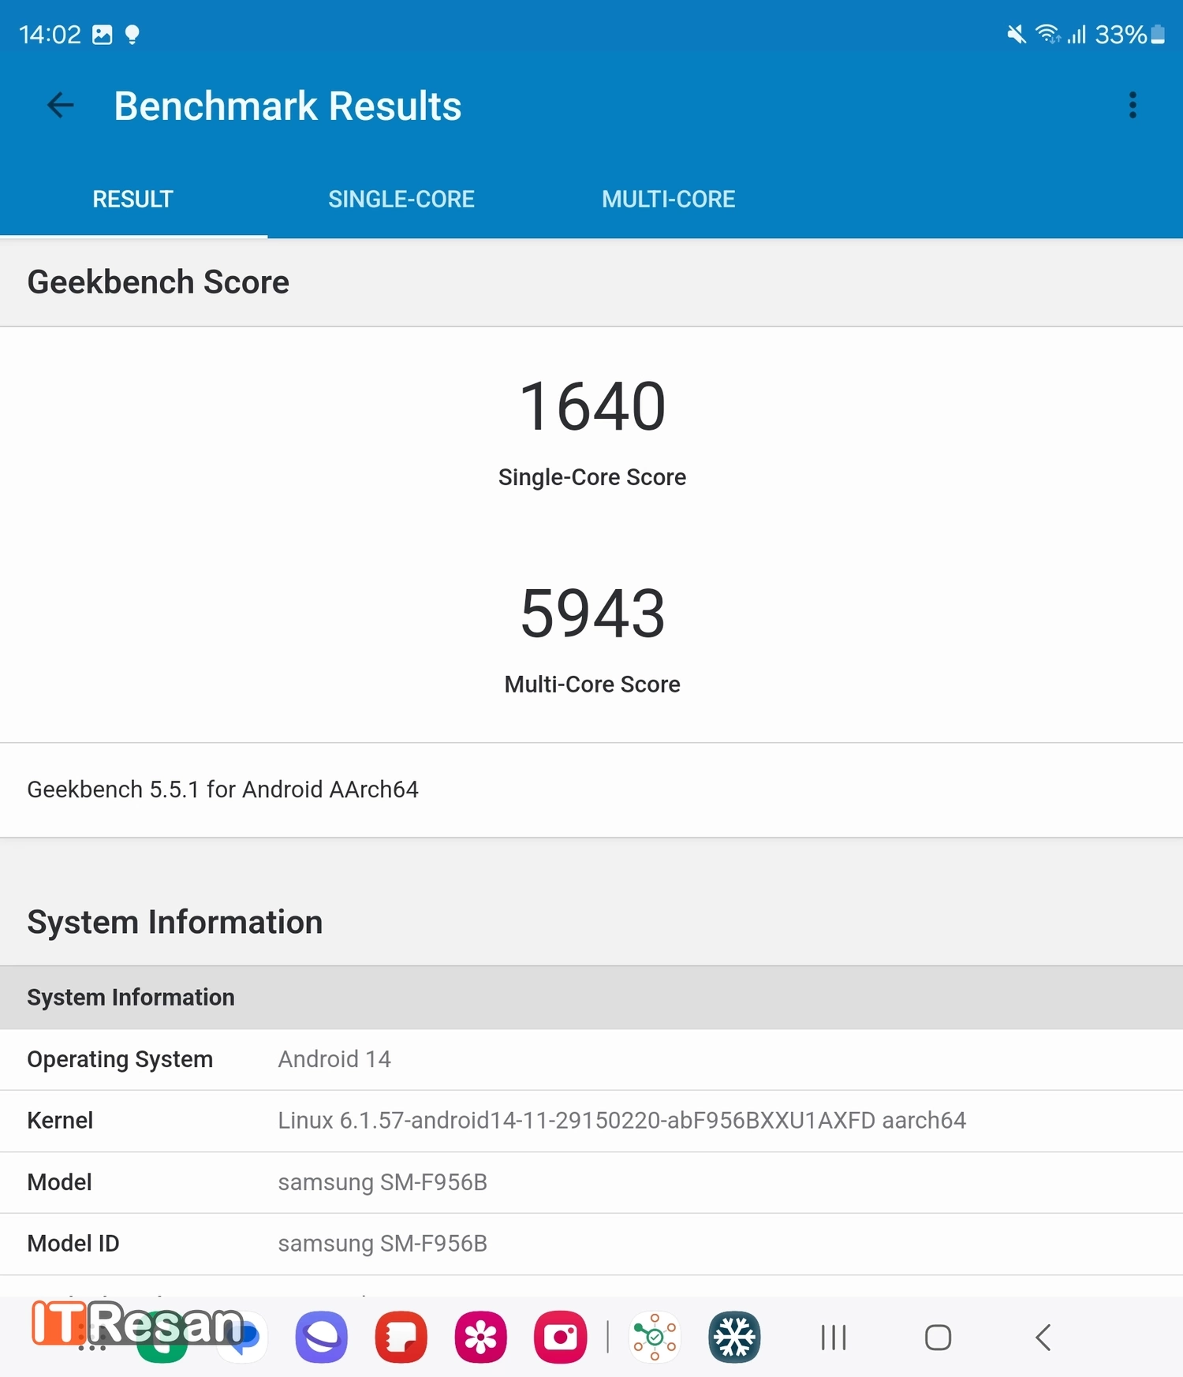Open the snowflake app in taskbar
Viewport: 1183px width, 1377px height.
734,1338
